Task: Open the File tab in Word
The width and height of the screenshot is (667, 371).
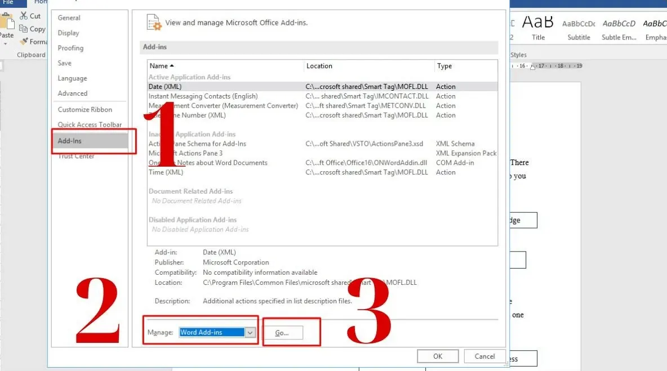Action: click(8, 3)
